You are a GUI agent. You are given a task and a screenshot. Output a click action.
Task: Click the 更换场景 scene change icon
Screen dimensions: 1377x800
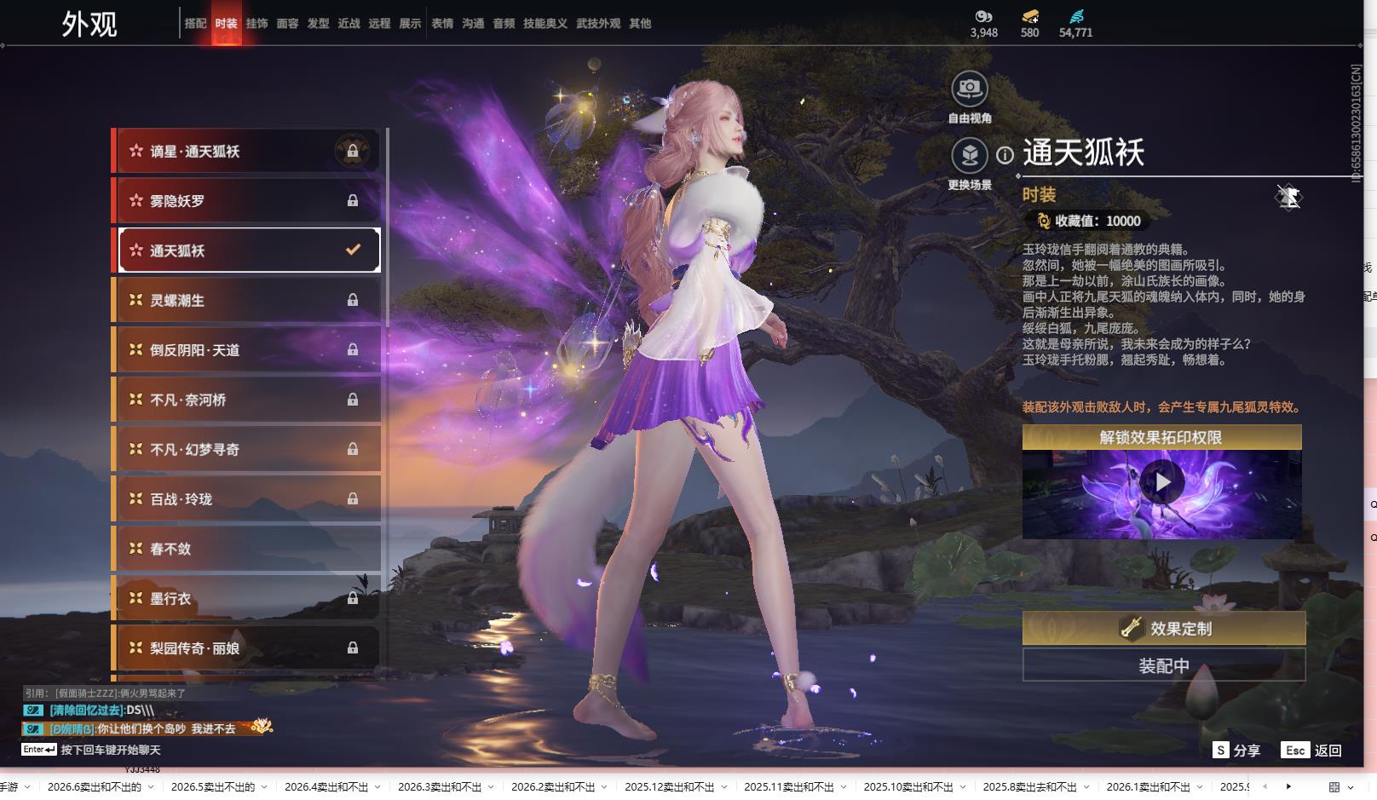(969, 155)
